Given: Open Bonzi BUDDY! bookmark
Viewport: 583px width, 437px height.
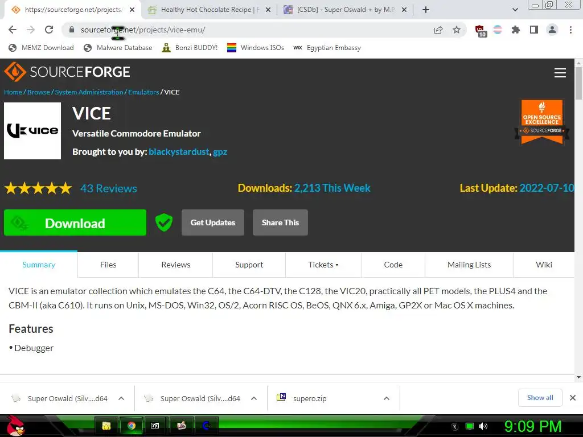Looking at the screenshot, I should click(190, 48).
